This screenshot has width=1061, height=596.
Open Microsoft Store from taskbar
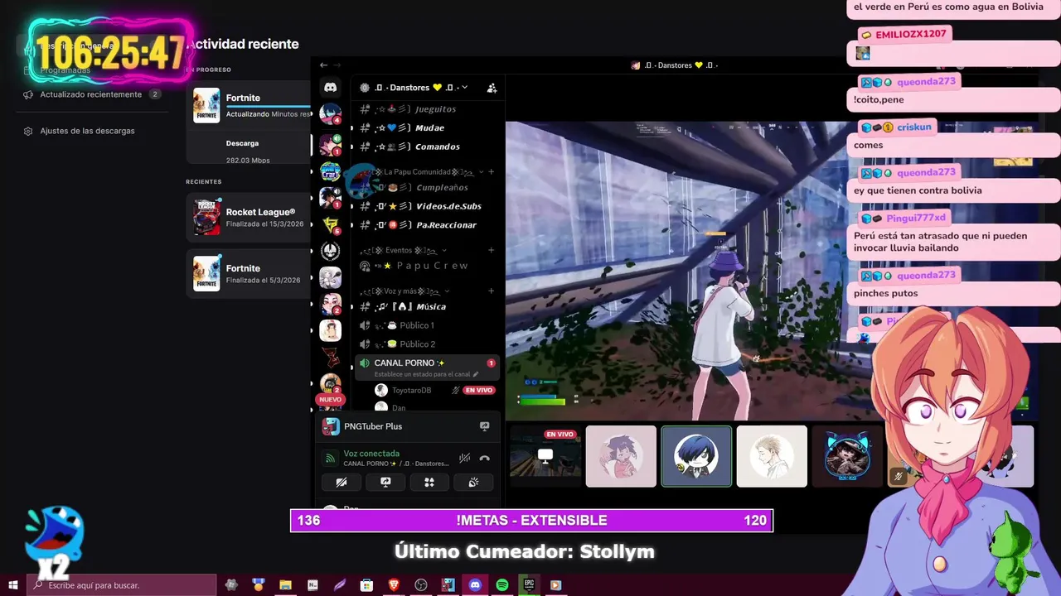[366, 585]
